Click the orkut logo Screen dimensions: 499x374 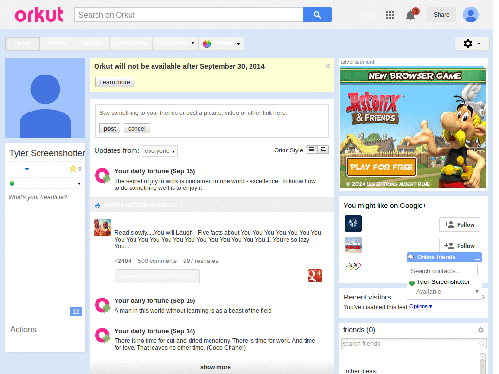tap(39, 15)
